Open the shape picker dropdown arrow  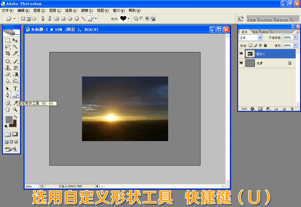[129, 19]
